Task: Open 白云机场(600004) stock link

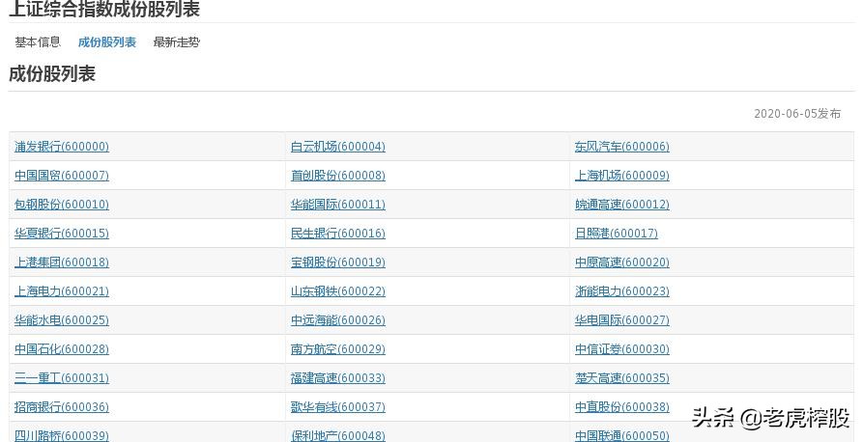Action: click(x=338, y=147)
